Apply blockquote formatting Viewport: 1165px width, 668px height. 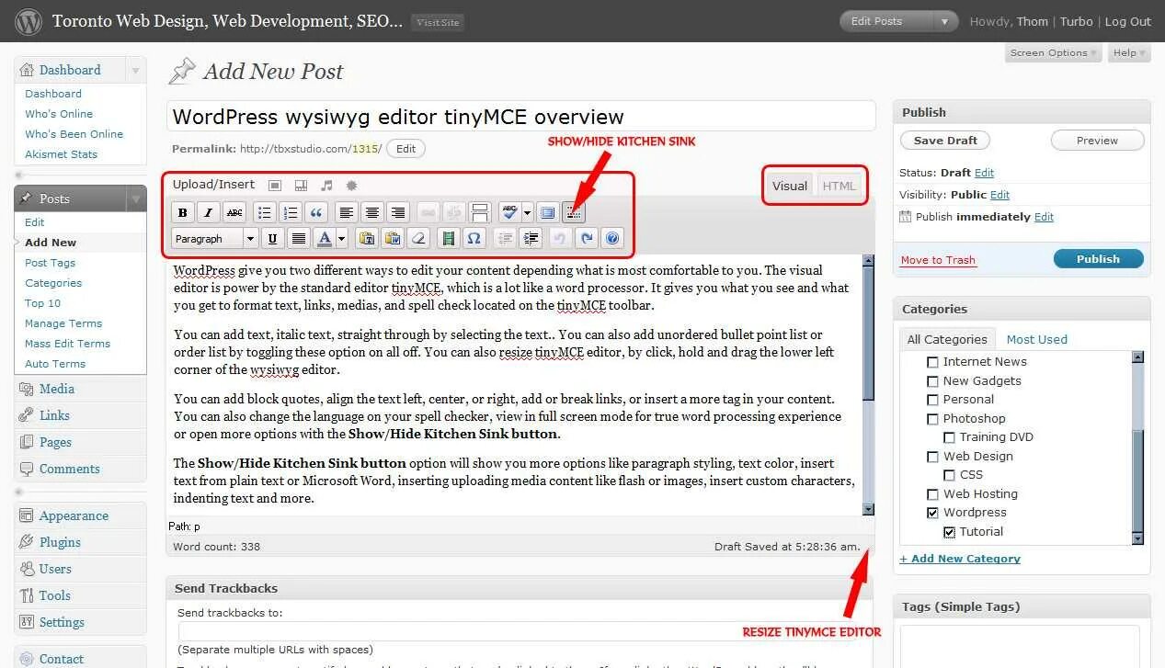click(316, 212)
